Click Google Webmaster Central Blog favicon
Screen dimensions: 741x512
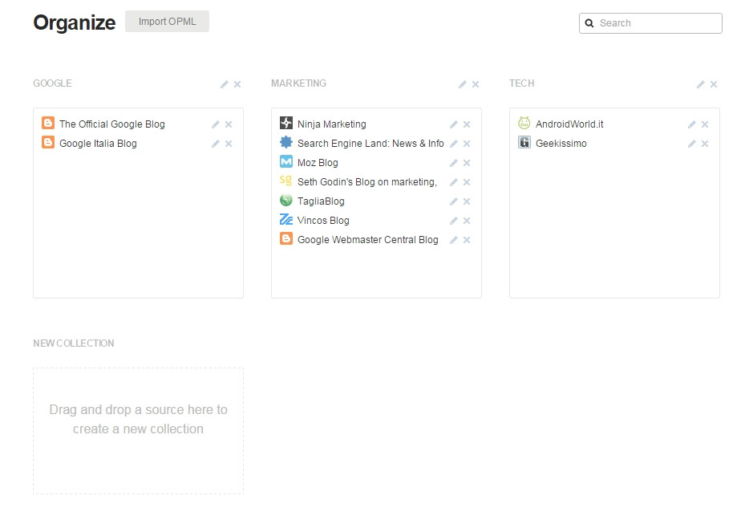286,238
